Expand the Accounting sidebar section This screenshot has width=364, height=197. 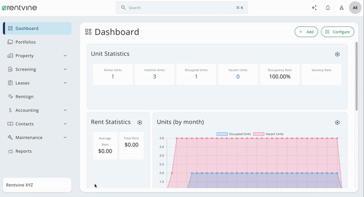(x=37, y=110)
